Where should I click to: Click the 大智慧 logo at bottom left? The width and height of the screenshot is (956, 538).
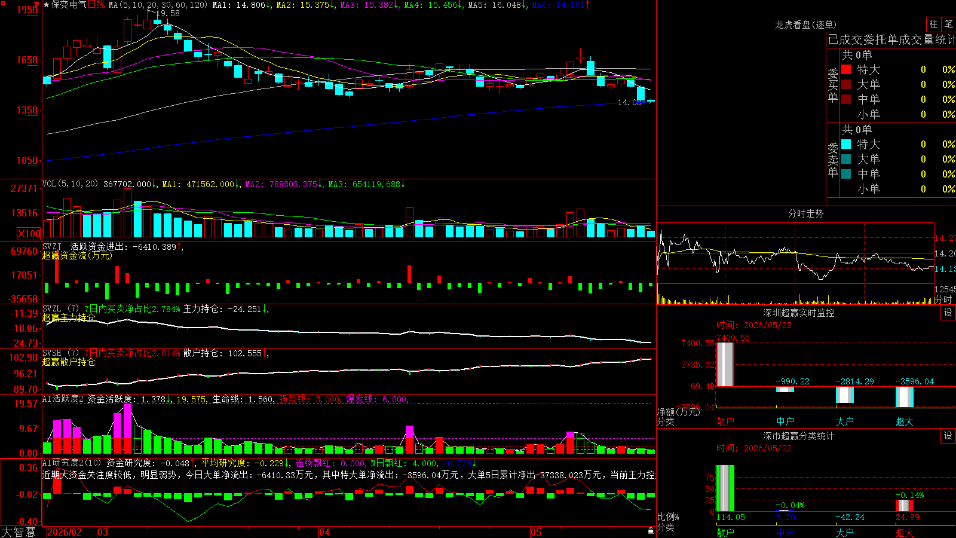[19, 532]
